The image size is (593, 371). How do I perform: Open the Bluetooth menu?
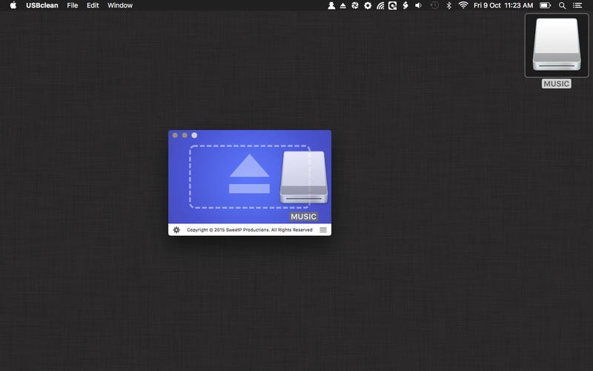(x=449, y=5)
